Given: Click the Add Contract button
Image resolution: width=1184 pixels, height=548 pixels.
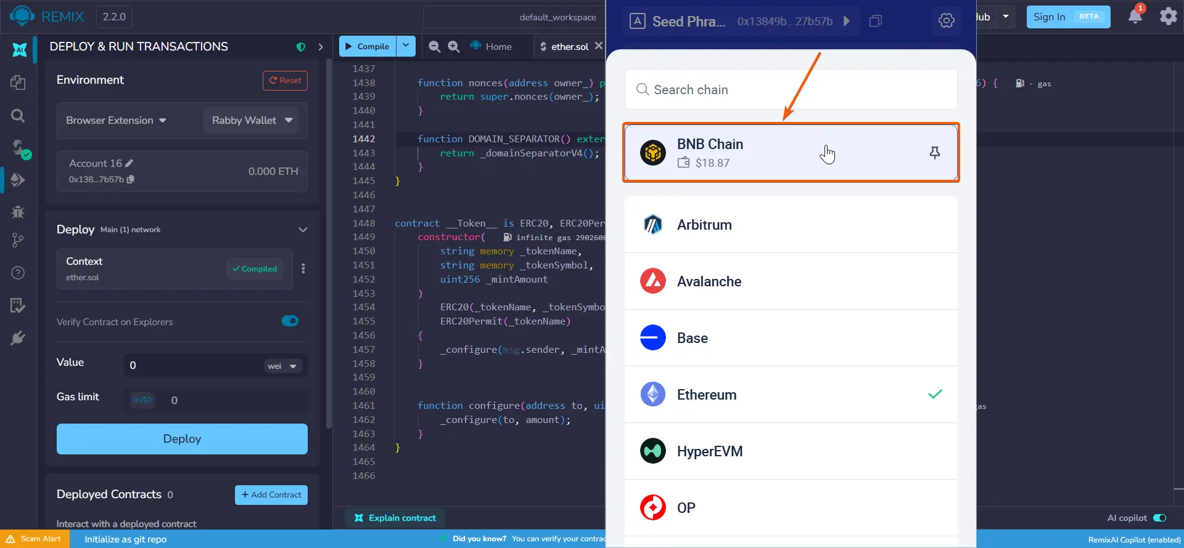Looking at the screenshot, I should pos(271,495).
